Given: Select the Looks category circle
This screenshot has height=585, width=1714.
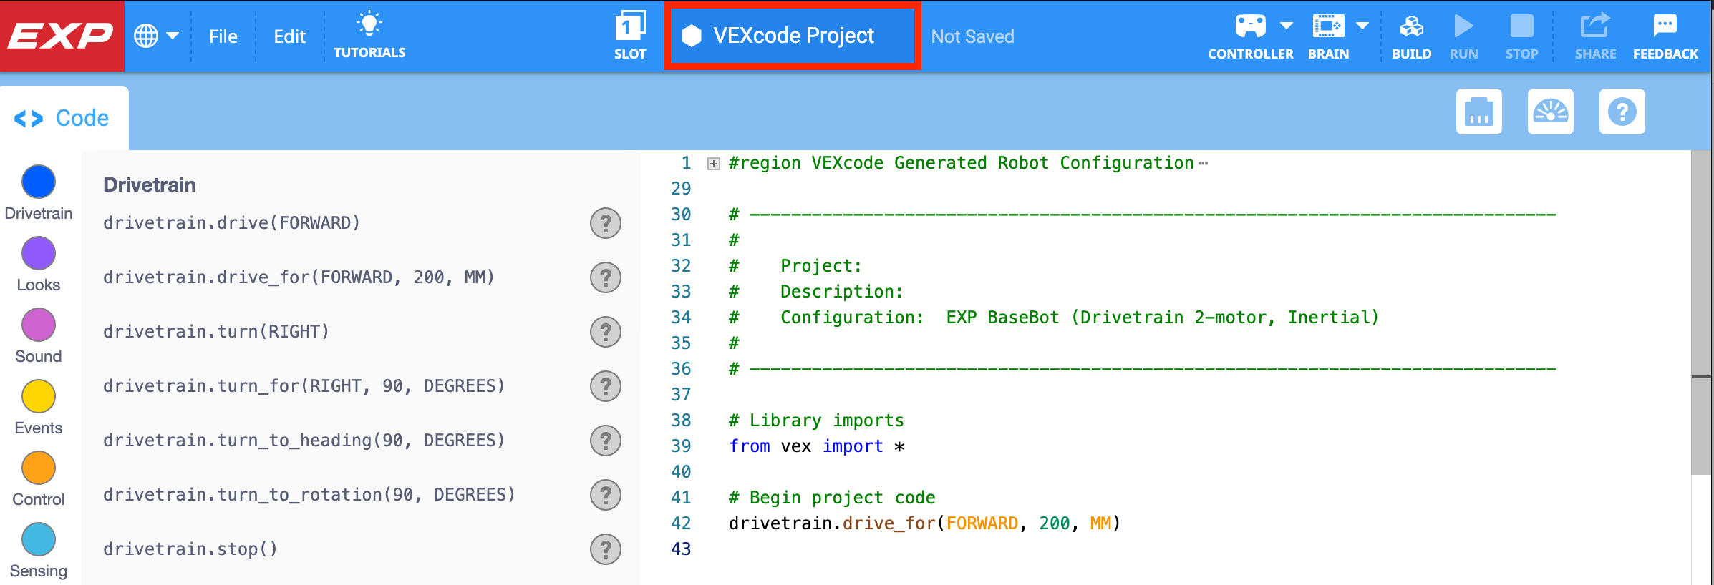Looking at the screenshot, I should (39, 253).
